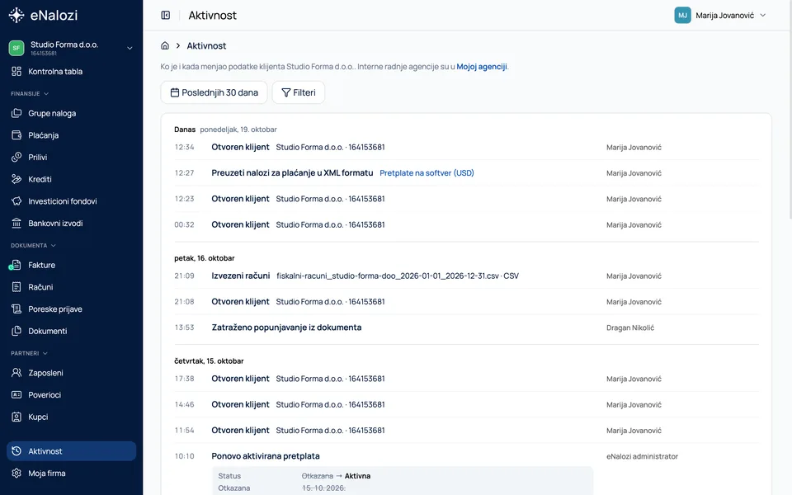Open the Poslednjih 30 dana date range picker

coord(214,92)
